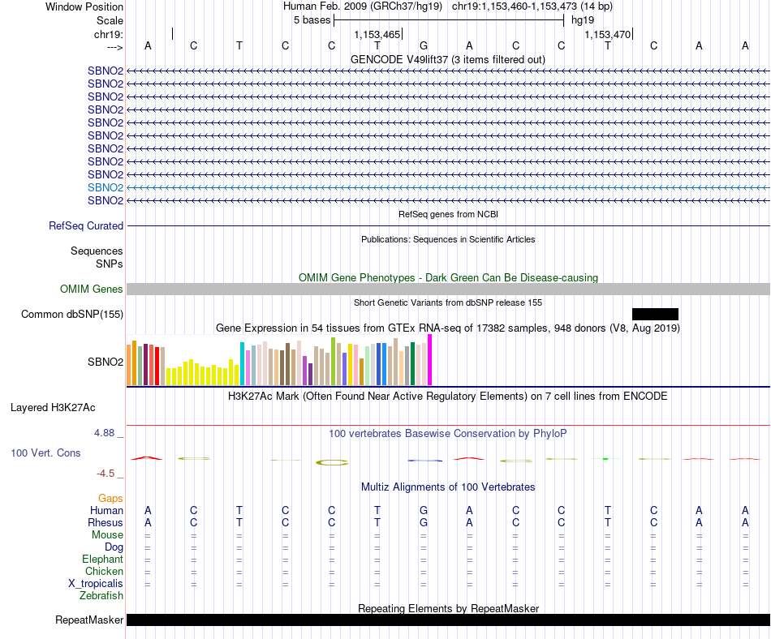Click the bright red GTEx expression bar
Image resolution: width=771 pixels, height=639 pixels.
coord(157,366)
